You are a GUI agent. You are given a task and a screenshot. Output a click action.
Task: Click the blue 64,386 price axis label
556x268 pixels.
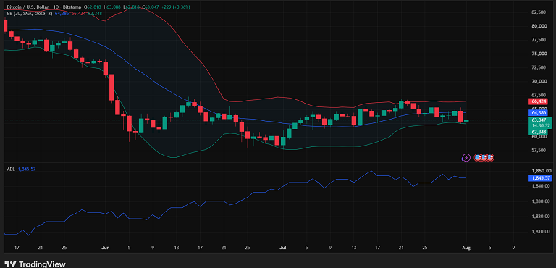point(539,112)
